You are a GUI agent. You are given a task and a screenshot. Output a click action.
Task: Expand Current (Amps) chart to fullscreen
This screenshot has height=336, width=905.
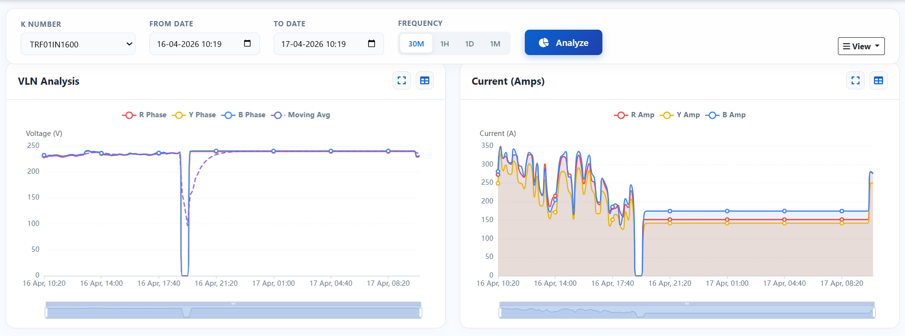pyautogui.click(x=855, y=80)
